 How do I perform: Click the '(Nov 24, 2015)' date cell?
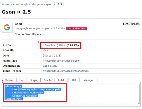[52, 56]
